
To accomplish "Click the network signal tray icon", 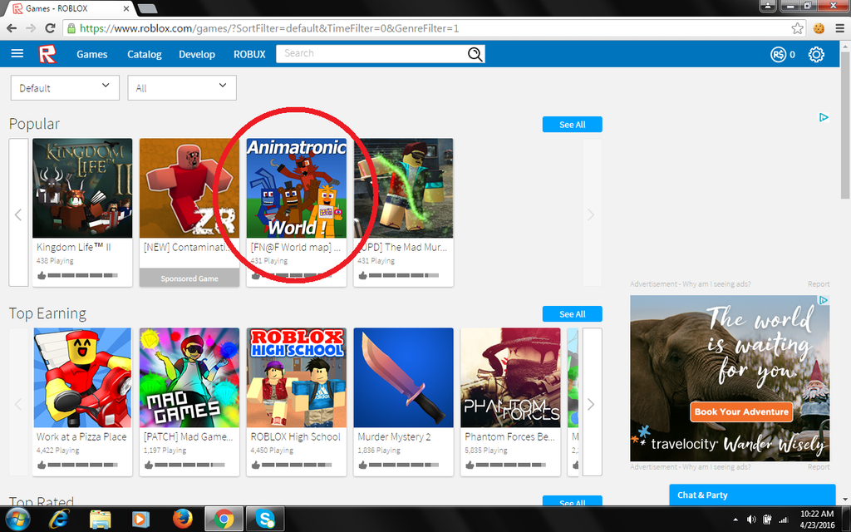I will tap(783, 520).
